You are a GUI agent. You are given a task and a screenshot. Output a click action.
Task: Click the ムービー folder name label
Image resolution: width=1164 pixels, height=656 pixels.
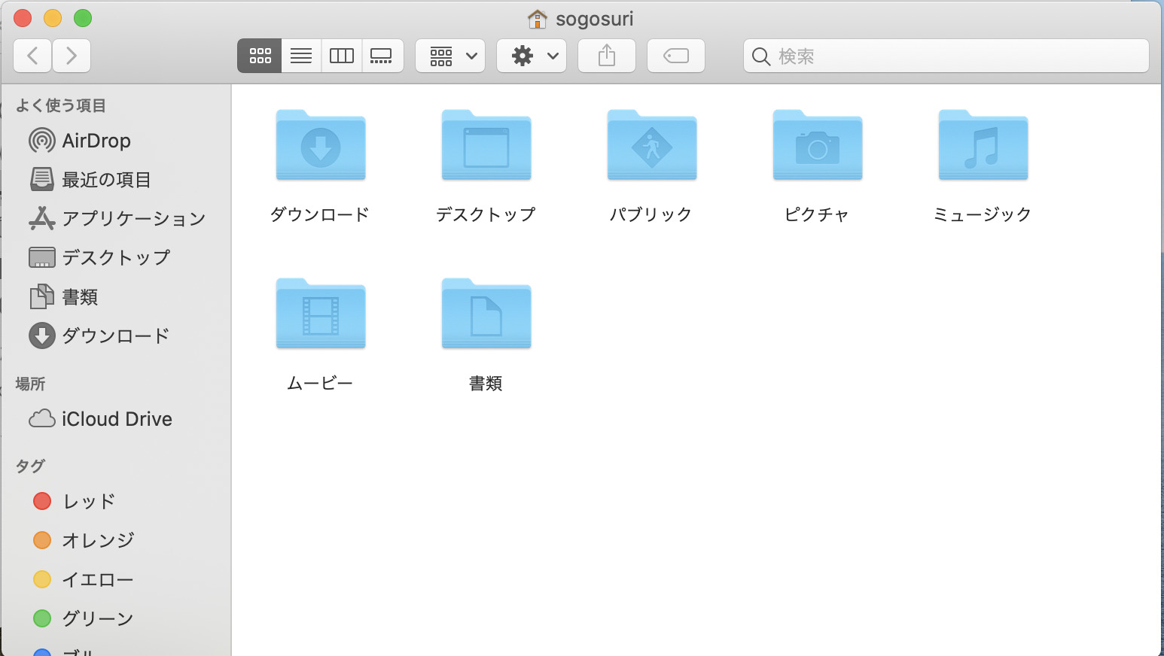320,384
